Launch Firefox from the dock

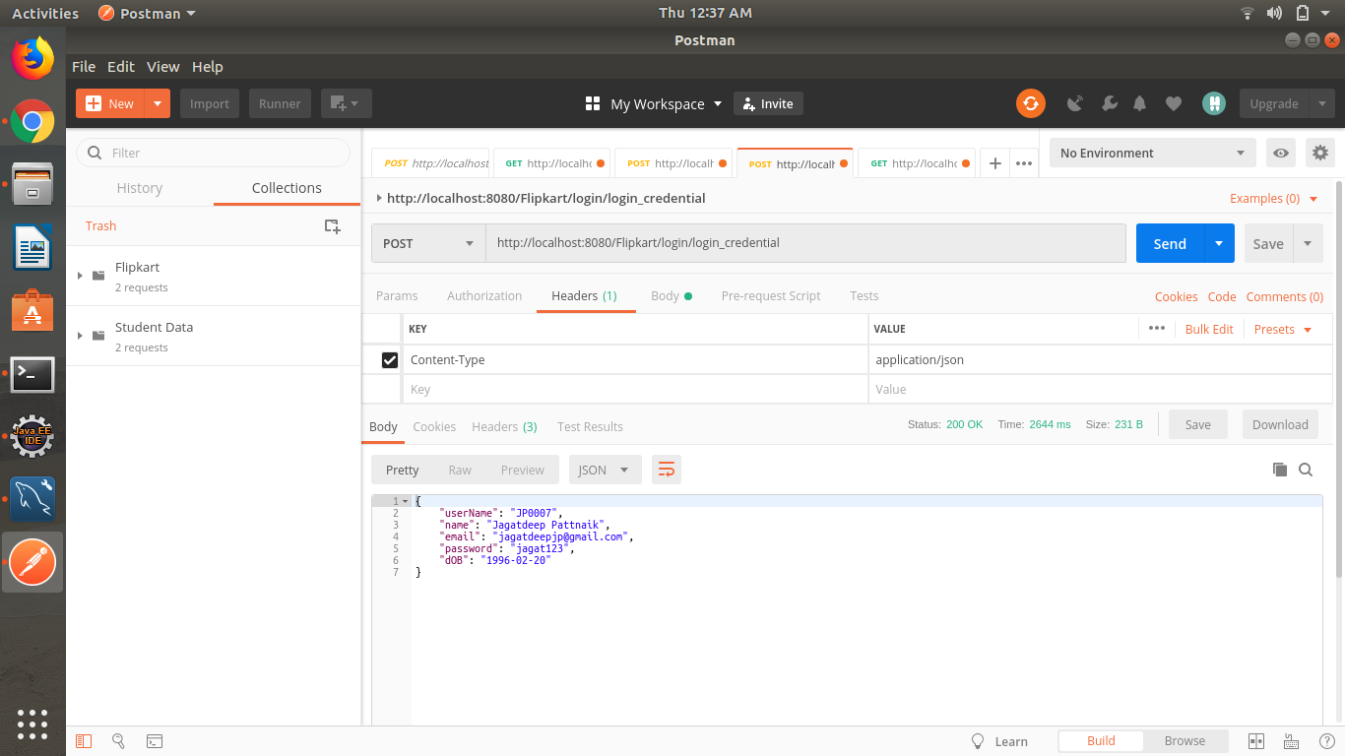tap(32, 58)
